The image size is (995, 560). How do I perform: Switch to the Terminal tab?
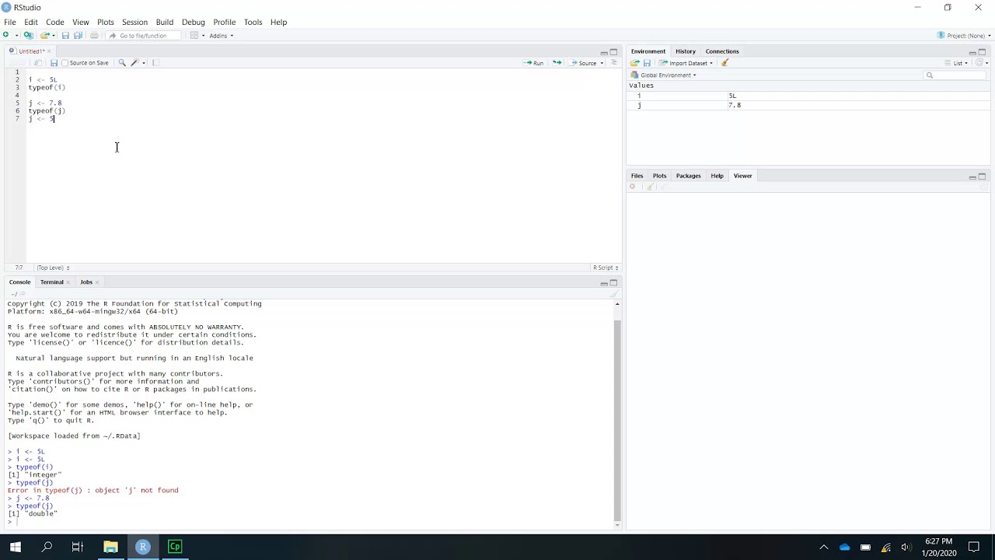[x=51, y=282]
